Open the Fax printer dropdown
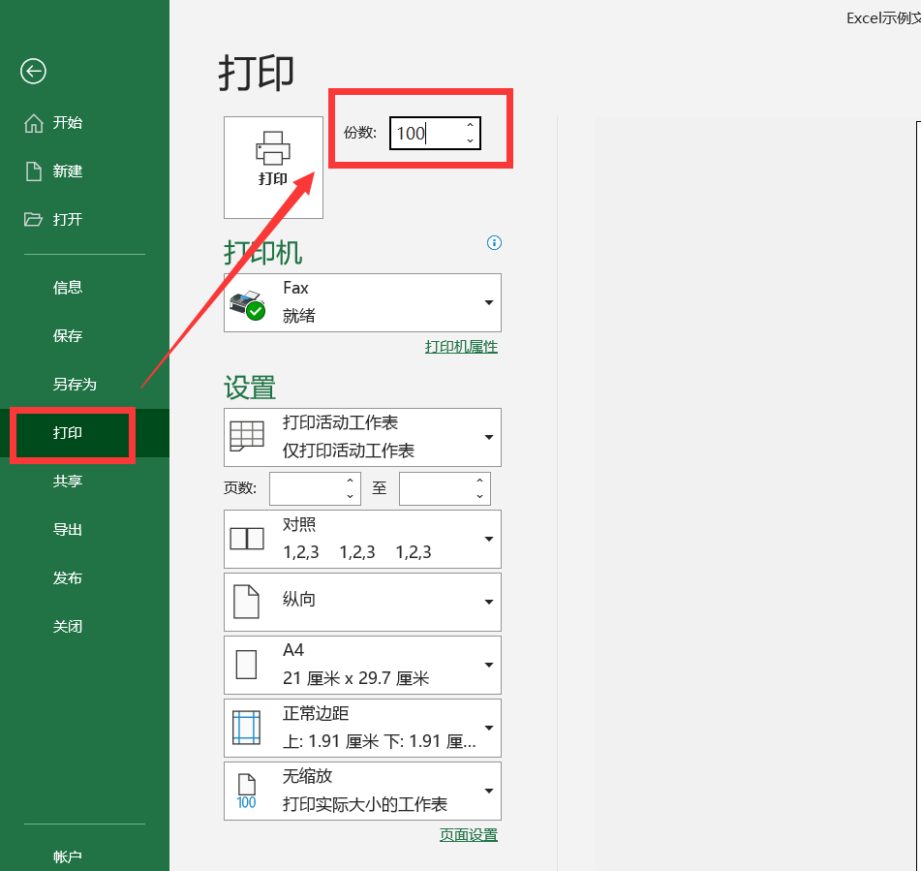Image resolution: width=921 pixels, height=871 pixels. (x=362, y=302)
